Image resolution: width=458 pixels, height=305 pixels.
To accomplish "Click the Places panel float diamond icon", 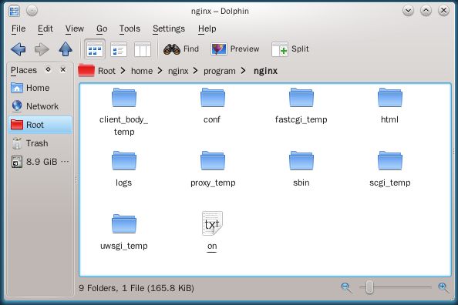I will [49, 69].
